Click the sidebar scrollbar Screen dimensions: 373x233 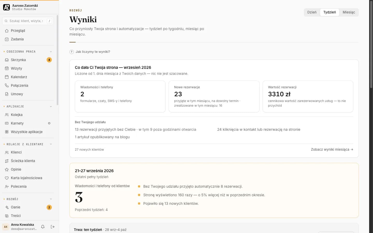click(58, 60)
